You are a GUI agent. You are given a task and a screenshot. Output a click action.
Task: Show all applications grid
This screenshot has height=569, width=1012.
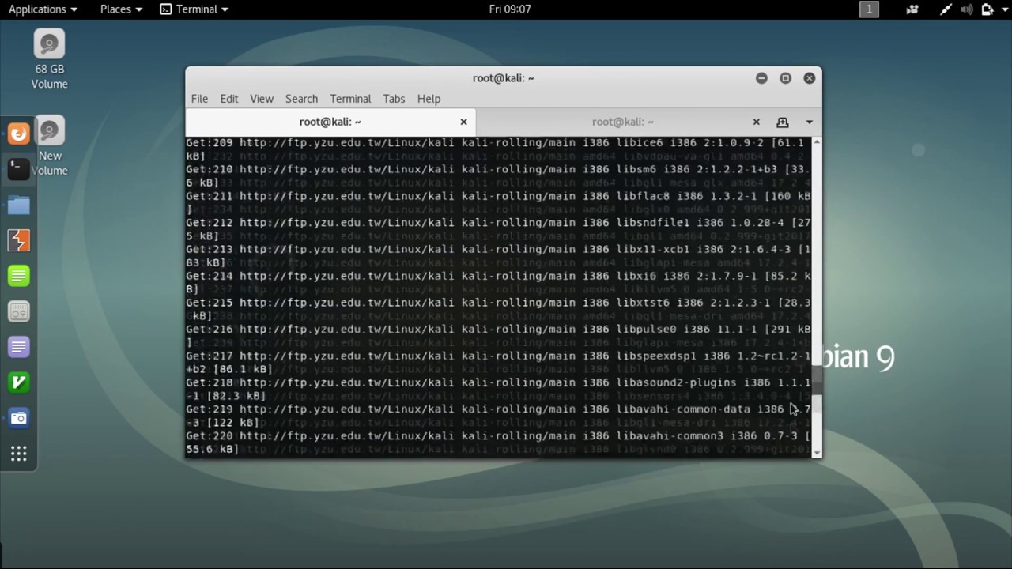point(18,454)
